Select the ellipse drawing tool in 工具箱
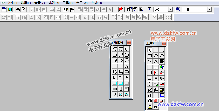 [162, 55]
